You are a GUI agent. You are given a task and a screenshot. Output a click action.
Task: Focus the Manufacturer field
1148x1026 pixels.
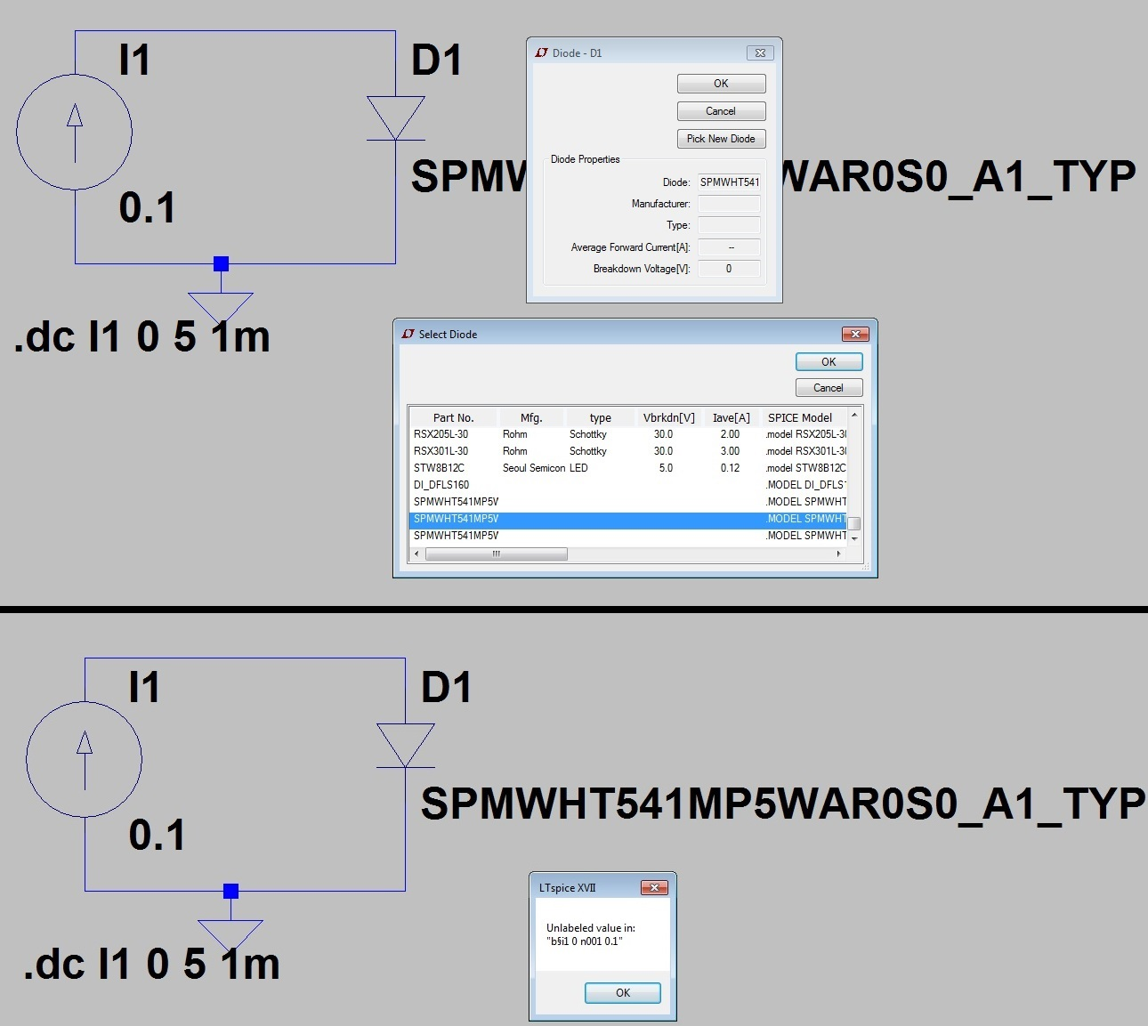coord(729,204)
